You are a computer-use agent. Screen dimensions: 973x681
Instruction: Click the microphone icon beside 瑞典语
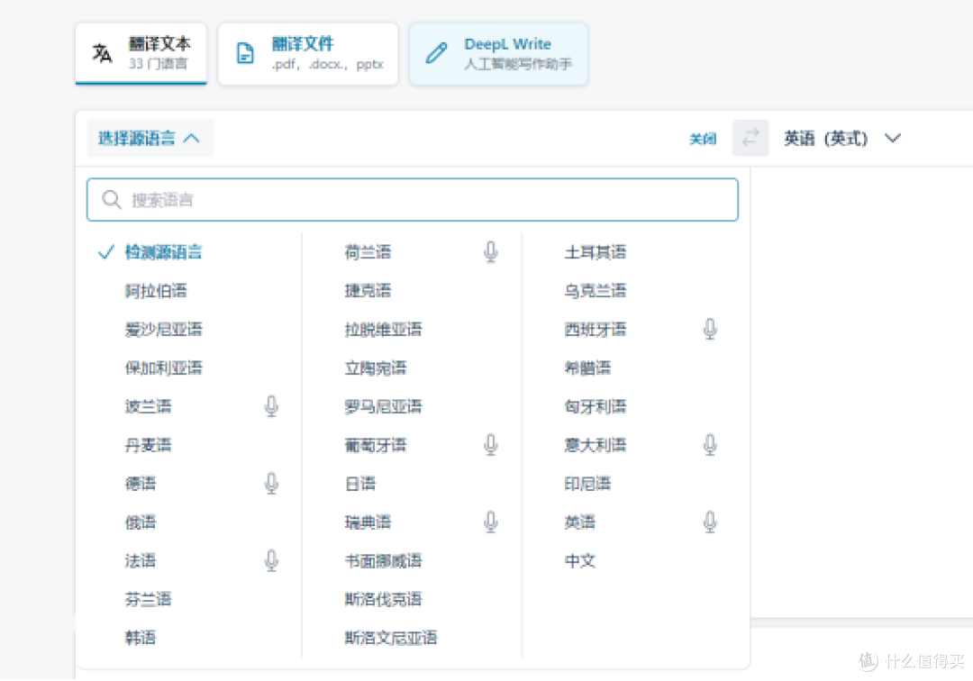(490, 522)
